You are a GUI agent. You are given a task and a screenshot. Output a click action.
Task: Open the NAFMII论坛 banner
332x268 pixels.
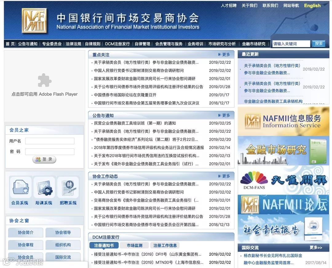pos(283,205)
